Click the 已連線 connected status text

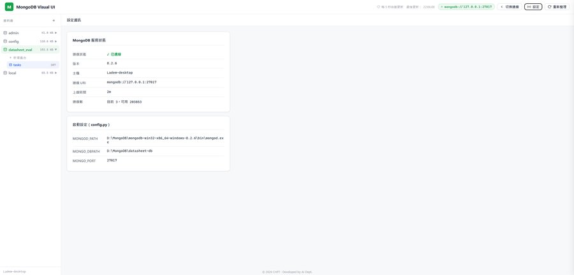tap(114, 54)
